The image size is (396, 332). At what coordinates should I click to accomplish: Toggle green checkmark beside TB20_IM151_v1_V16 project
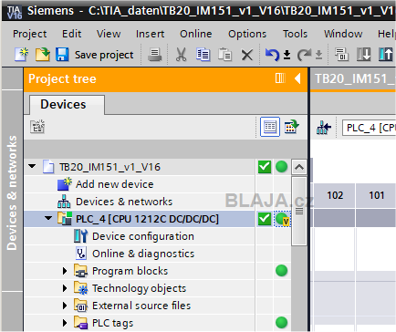coord(265,167)
